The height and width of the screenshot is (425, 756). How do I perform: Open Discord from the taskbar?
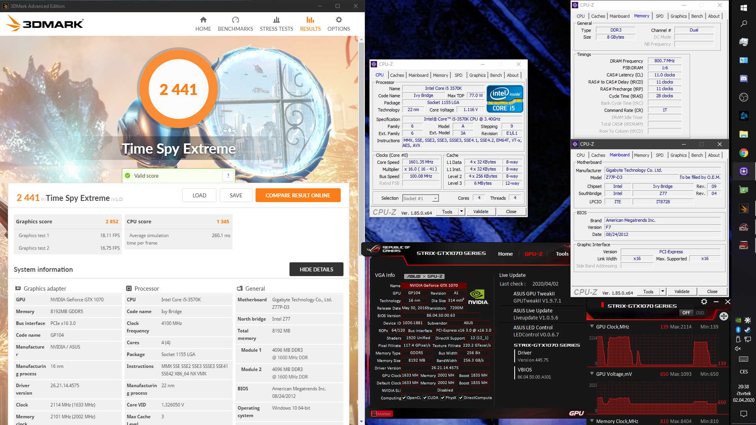744,79
